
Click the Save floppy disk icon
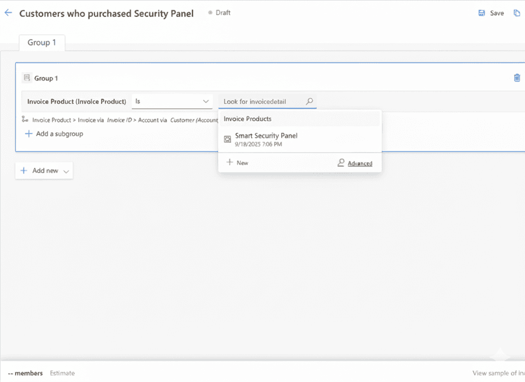tap(481, 13)
